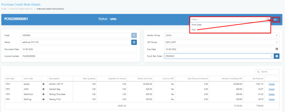The width and height of the screenshot is (285, 112).
Task: Expand the Vendor Group dropdown
Action: pyautogui.click(x=277, y=35)
